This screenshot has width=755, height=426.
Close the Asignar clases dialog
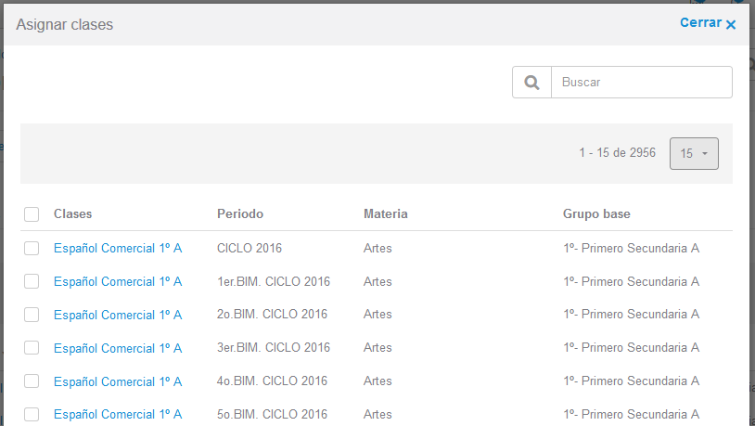click(x=707, y=23)
